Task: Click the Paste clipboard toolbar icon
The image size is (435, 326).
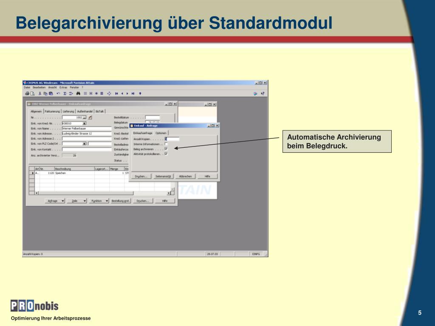Action: tap(51, 94)
